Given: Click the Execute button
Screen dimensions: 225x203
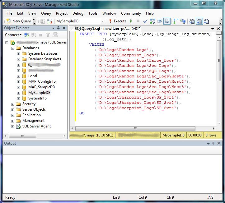Looking at the screenshot, I should (118, 21).
